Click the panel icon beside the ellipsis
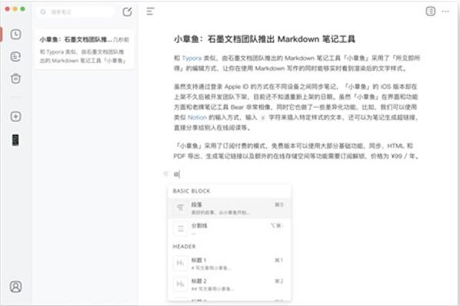Viewport: 460px width, 306px height. coord(430,12)
